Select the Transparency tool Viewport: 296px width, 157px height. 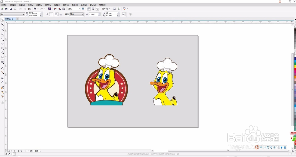point(2,82)
